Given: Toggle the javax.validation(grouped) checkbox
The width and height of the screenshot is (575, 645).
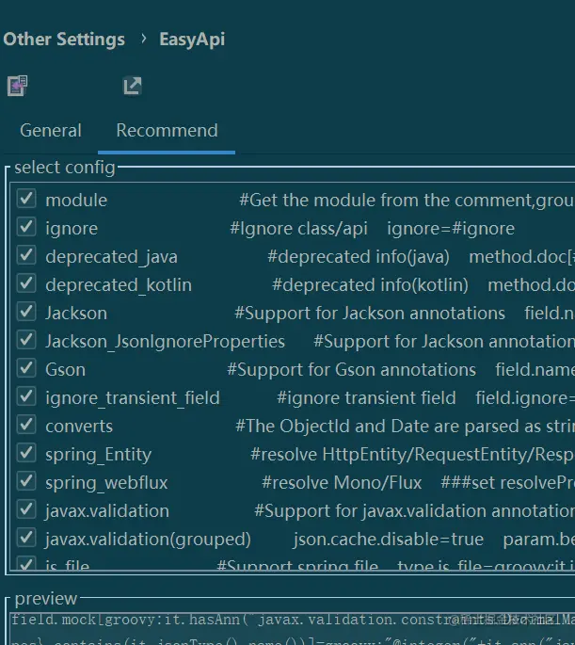Looking at the screenshot, I should click(x=26, y=539).
